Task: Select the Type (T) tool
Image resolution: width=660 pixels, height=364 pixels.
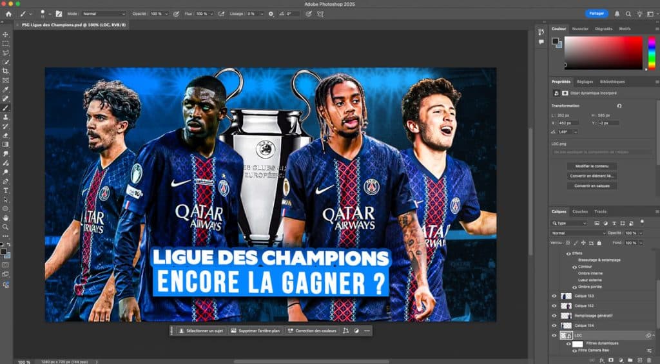Action: [x=6, y=191]
